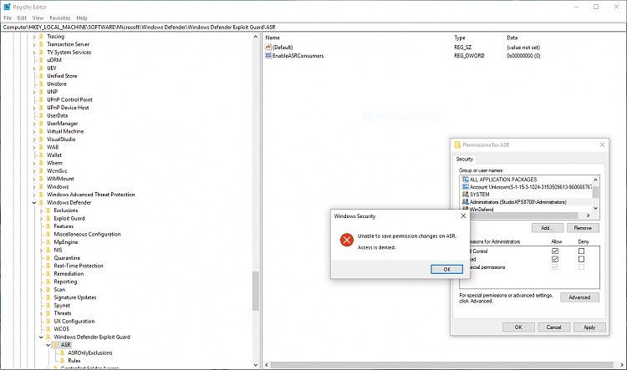Viewport: 627px width, 370px height.
Task: Click the Transaction Server folder icon
Action: pos(41,44)
